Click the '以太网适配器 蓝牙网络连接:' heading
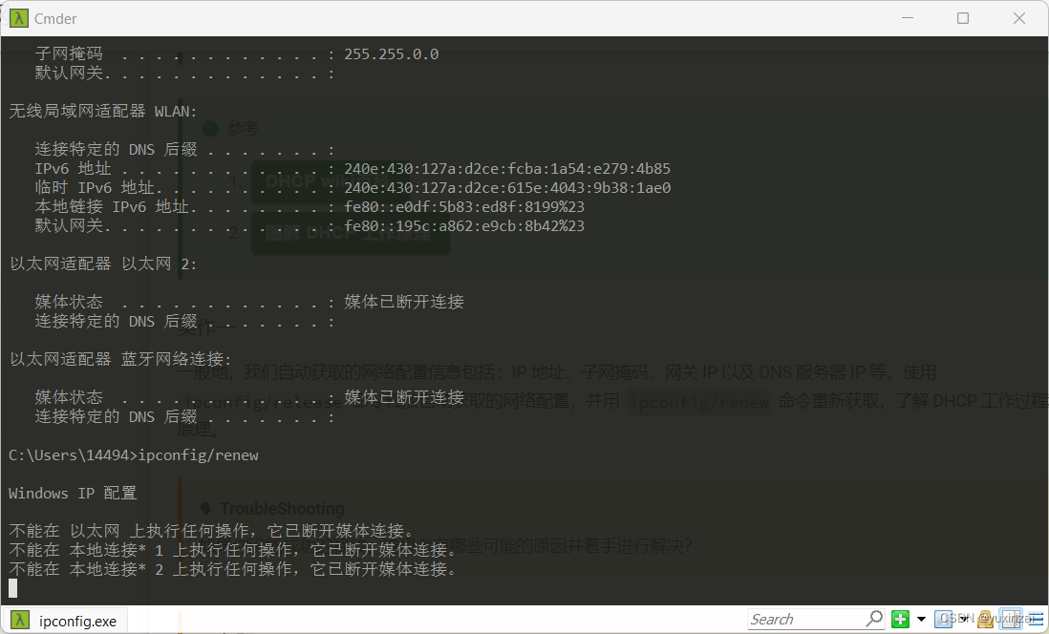Viewport: 1049px width, 634px height. (120, 359)
